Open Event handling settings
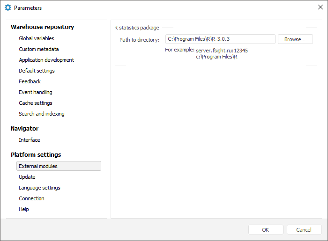Viewport: 328px width, 241px height. click(x=36, y=92)
